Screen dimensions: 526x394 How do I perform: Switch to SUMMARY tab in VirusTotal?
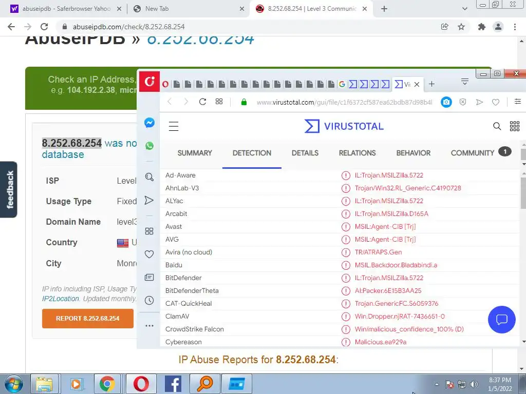tap(195, 153)
